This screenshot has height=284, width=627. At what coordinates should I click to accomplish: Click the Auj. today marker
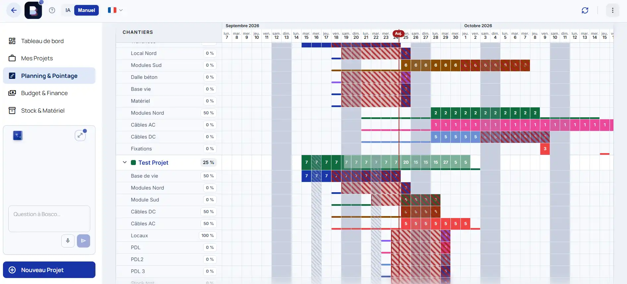tap(398, 33)
